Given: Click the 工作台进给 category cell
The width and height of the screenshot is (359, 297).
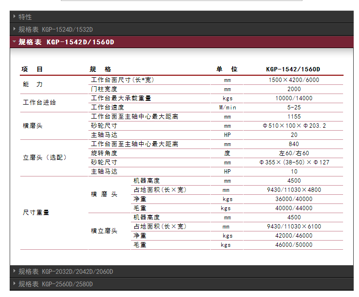Looking at the screenshot, I should tap(40, 102).
